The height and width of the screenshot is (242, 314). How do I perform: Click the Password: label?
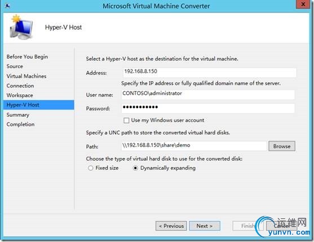[x=98, y=108]
